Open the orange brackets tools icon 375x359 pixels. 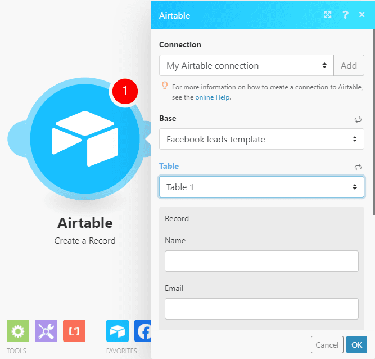tap(74, 331)
